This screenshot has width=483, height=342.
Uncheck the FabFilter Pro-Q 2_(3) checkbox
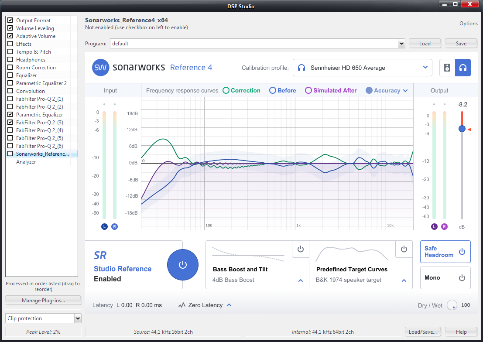point(10,122)
